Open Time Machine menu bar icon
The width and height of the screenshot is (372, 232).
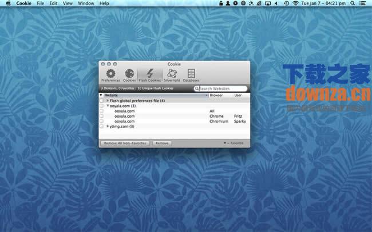tap(287, 3)
